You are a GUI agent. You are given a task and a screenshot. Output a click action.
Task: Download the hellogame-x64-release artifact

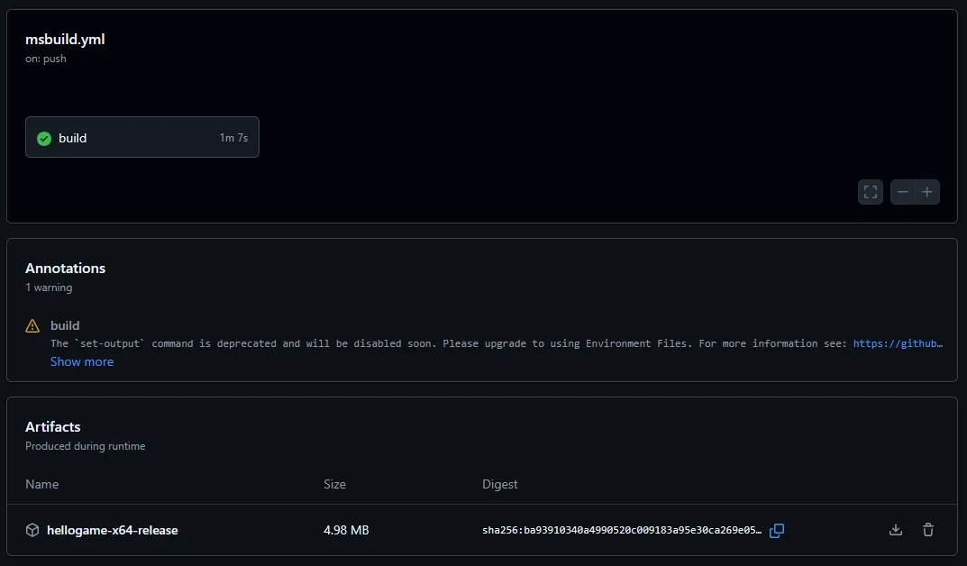pyautogui.click(x=895, y=530)
